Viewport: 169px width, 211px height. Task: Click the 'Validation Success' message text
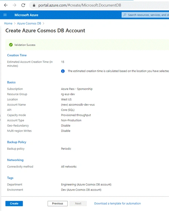(25, 45)
